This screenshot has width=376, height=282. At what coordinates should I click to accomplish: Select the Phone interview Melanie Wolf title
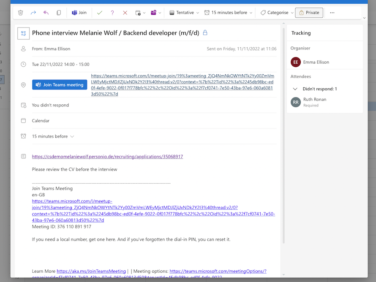(116, 33)
